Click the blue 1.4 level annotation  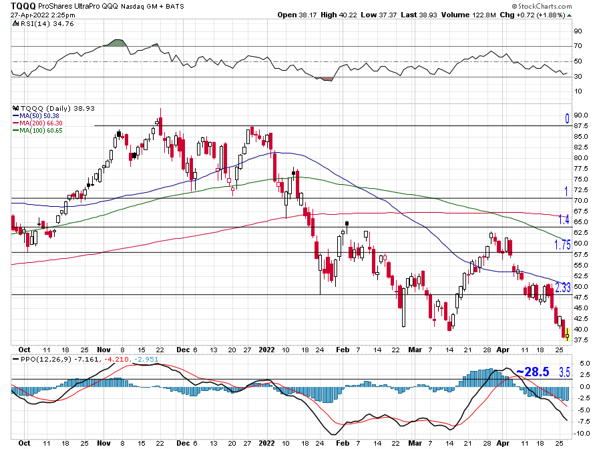coord(564,219)
